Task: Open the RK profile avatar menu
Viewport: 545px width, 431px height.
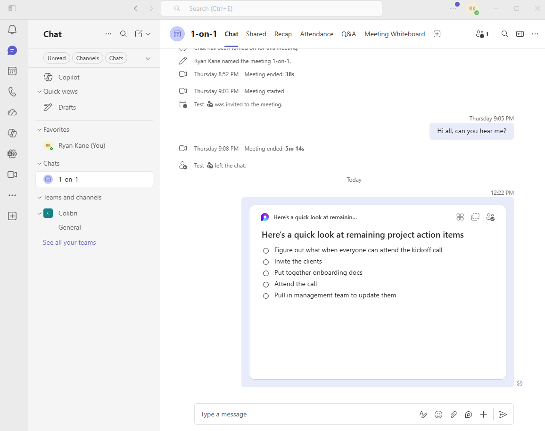Action: [472, 8]
